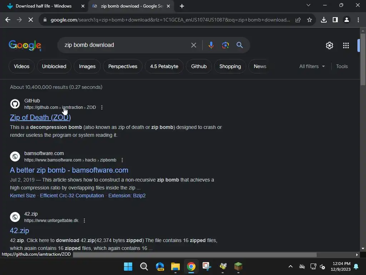The image size is (366, 275).
Task: Open search Tools
Action: pyautogui.click(x=342, y=66)
